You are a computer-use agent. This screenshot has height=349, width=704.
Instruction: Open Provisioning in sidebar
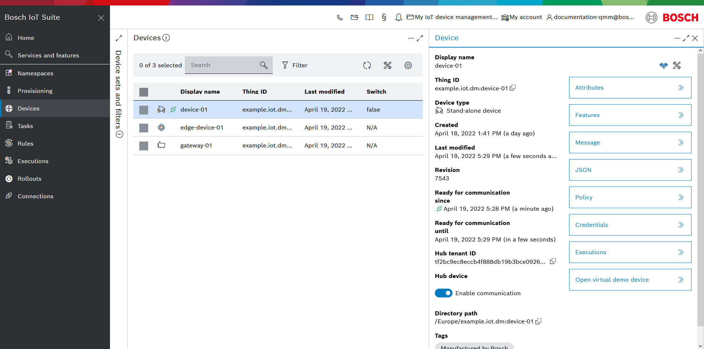pos(55,91)
